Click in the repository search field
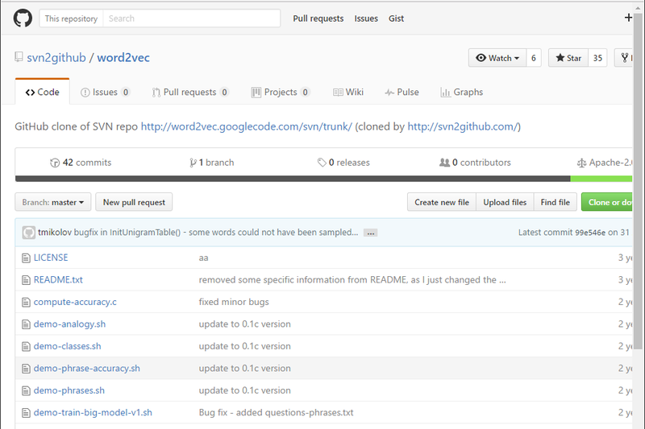Image resolution: width=645 pixels, height=429 pixels. pos(192,19)
